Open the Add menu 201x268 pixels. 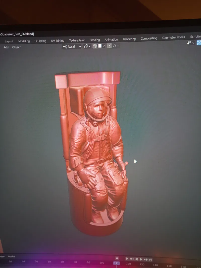6,47
